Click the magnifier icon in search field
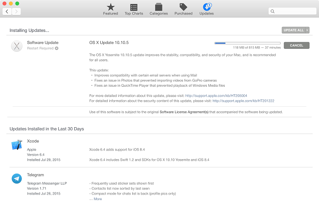Image resolution: width=319 pixels, height=203 pixels. tap(273, 11)
